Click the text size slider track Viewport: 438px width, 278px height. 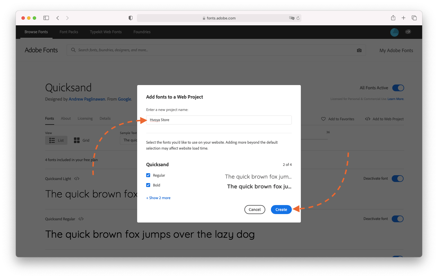(314, 139)
